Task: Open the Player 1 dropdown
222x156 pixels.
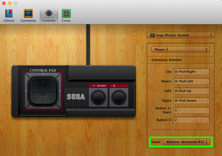Action: point(181,50)
